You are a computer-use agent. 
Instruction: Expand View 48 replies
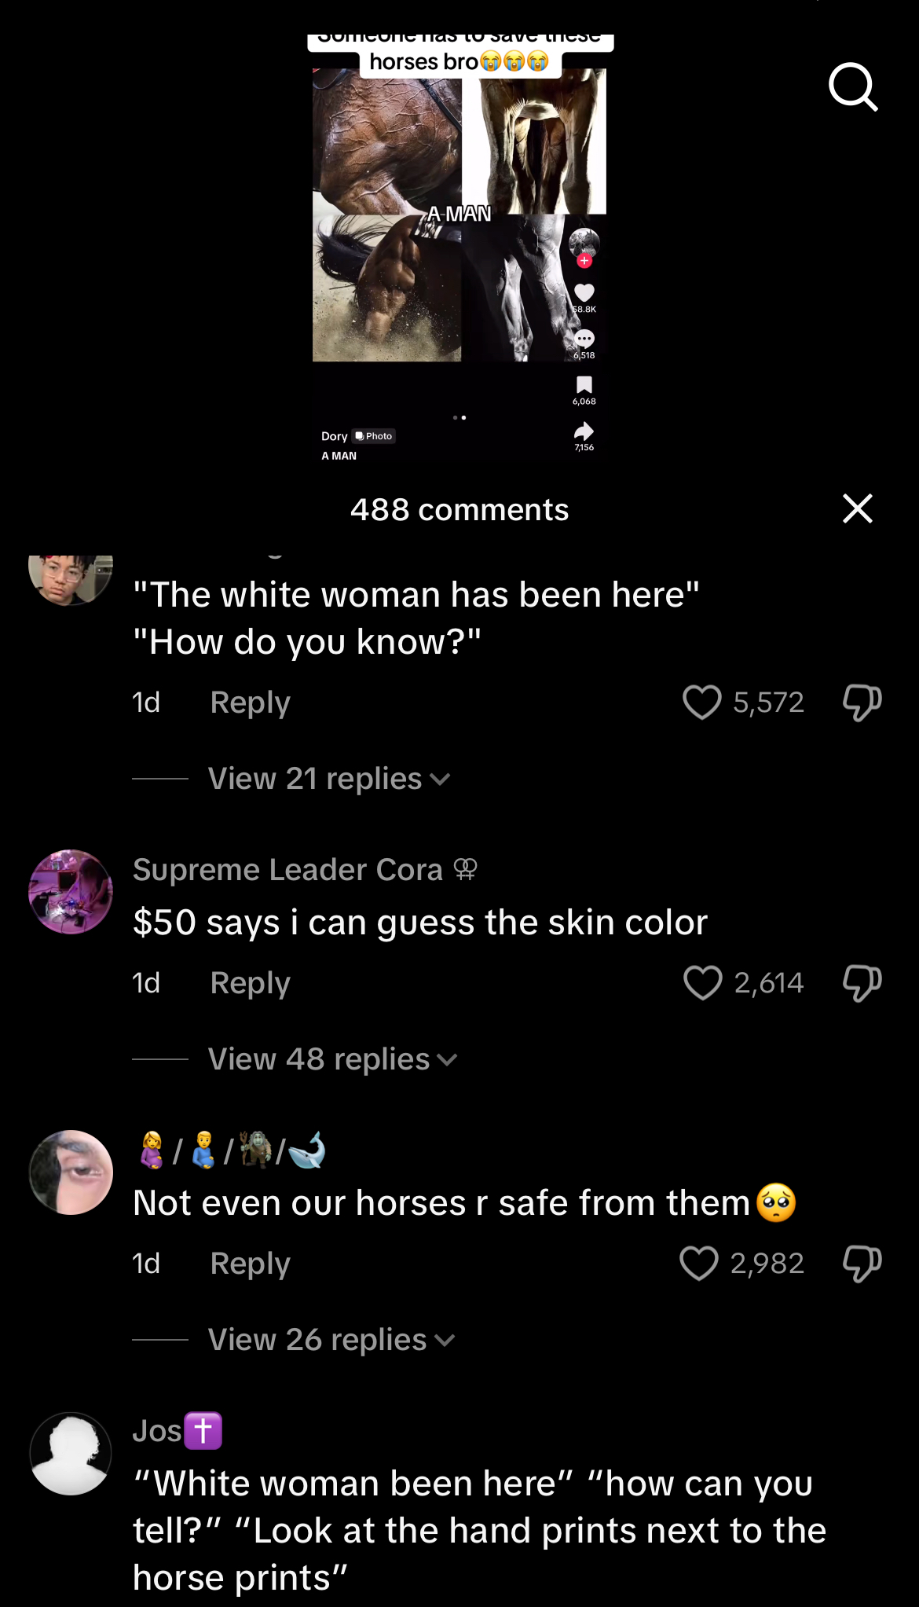[x=332, y=1059]
